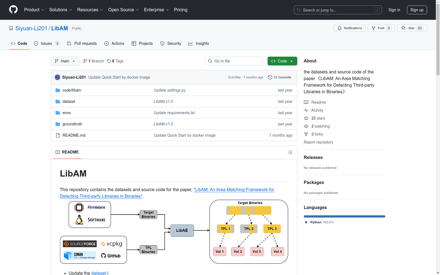Click the Sign up button
This screenshot has height=275, width=440.
click(x=417, y=10)
